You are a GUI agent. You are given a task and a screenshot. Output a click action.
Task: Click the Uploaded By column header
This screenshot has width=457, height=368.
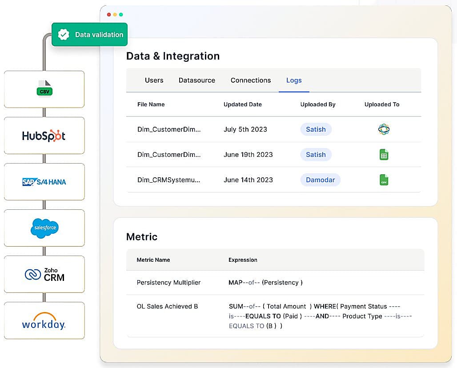(x=318, y=104)
